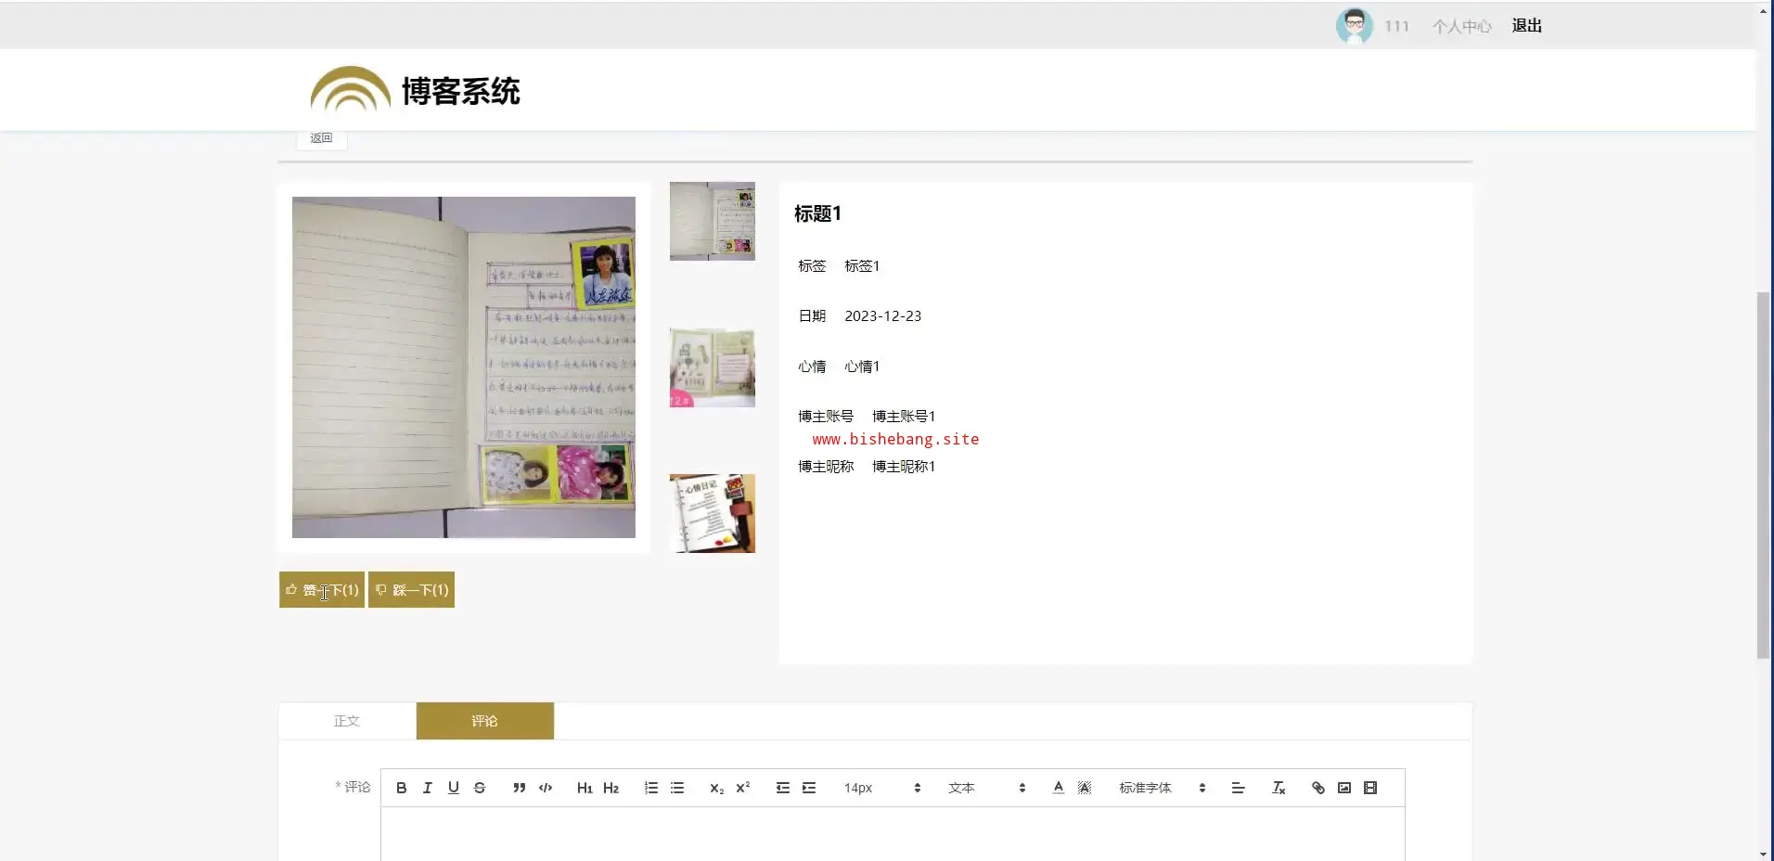Toggle underline formatting in comment editor
Viewport: 1774px width, 861px height.
tap(453, 788)
